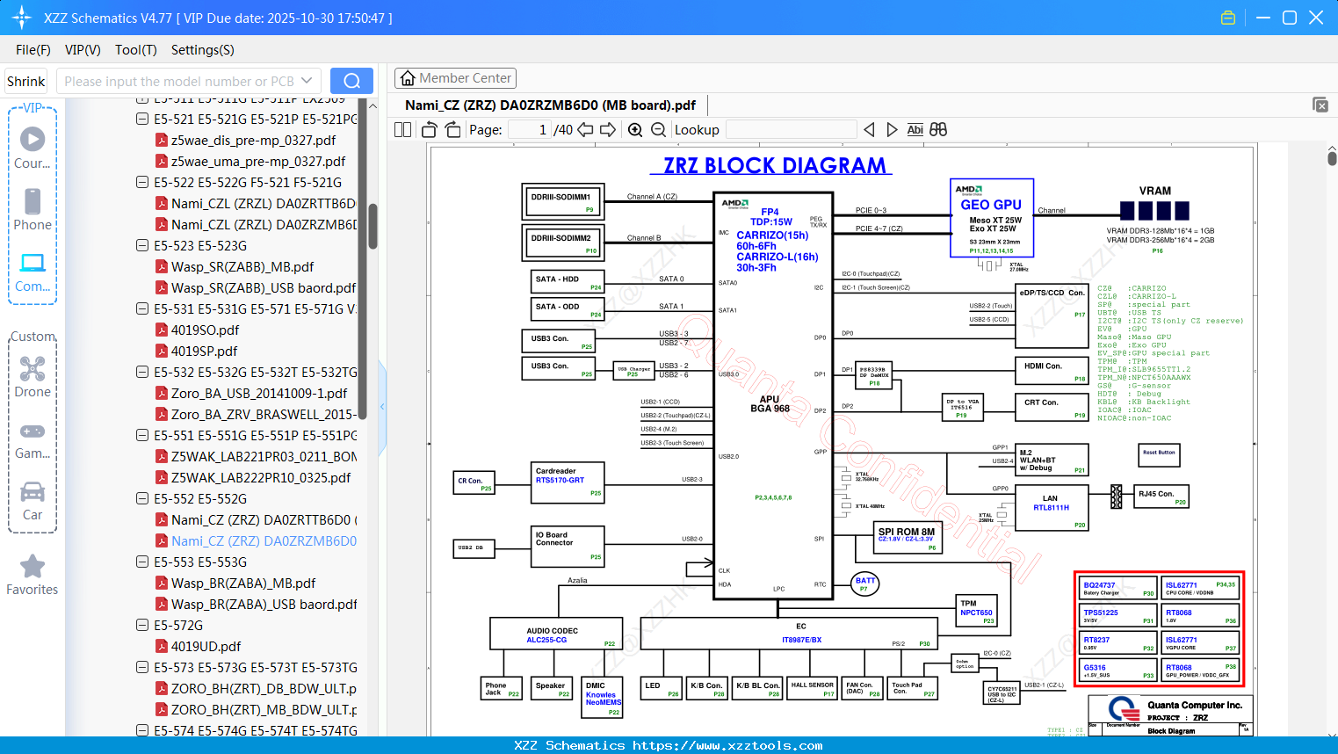Open z5wae_uma_pre-mp_0327.pdf
Image resolution: width=1338 pixels, height=754 pixels.
pos(258,161)
